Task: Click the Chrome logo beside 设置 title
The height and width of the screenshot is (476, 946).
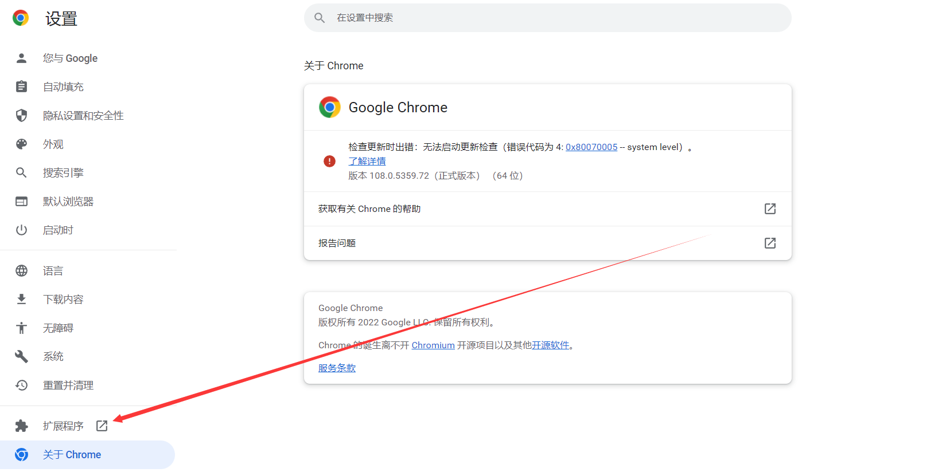Action: (21, 18)
